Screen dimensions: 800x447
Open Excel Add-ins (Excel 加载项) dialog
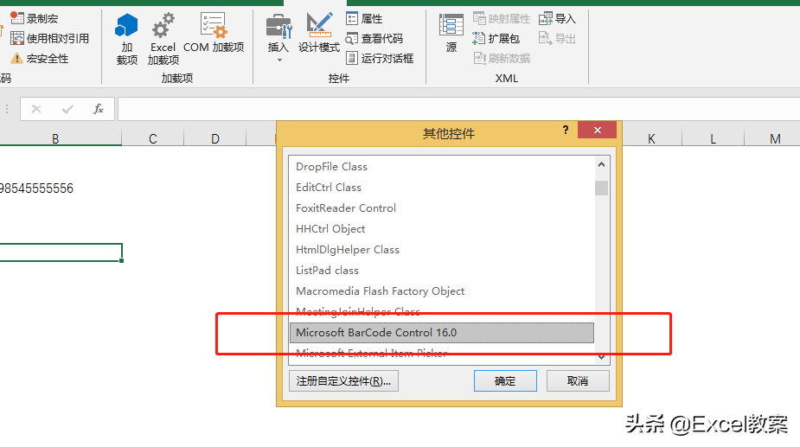pos(163,40)
